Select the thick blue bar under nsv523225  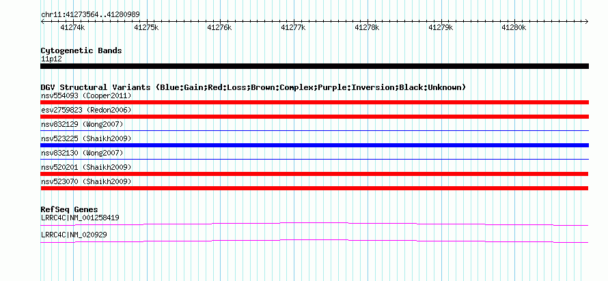pos(314,145)
